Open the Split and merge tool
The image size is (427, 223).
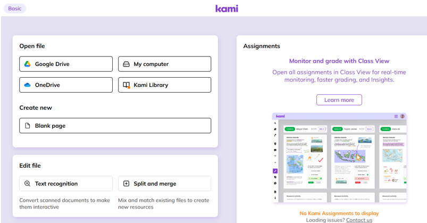[x=164, y=184]
